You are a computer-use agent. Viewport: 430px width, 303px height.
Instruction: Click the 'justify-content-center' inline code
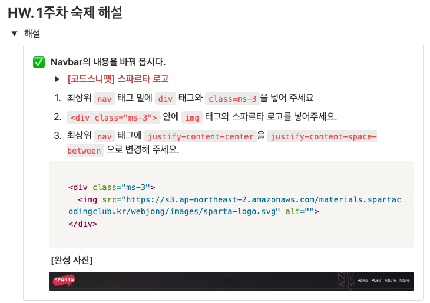[200, 136]
